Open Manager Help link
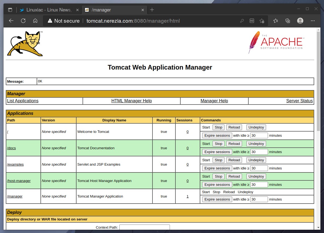Image resolution: width=324 pixels, height=233 pixels. 214,101
